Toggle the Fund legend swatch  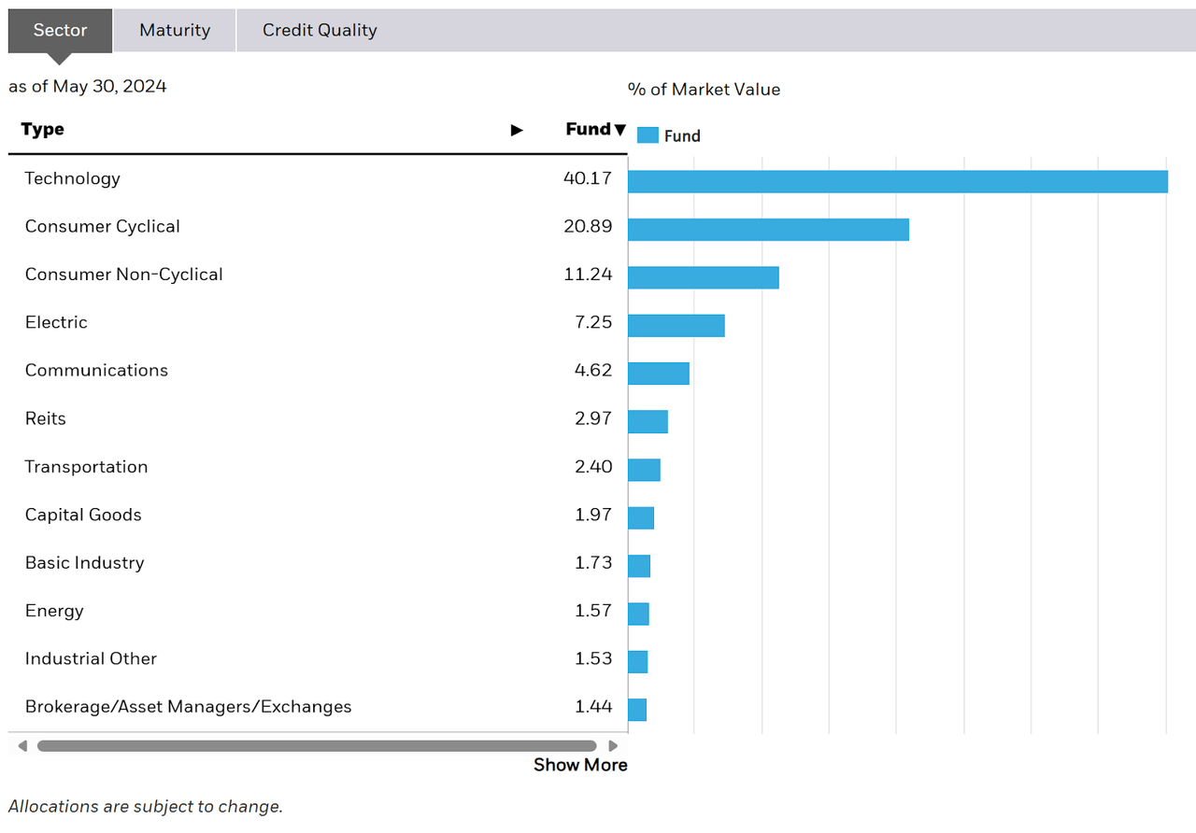point(648,135)
